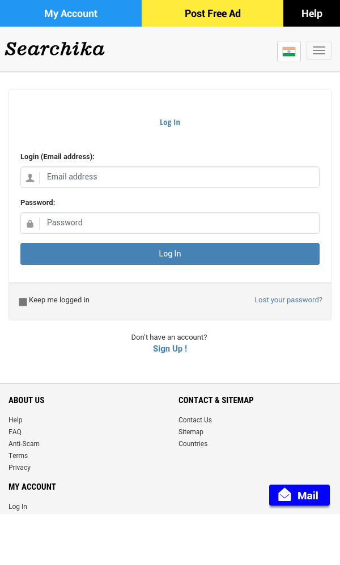
Task: Open the Countries footer link
Action: point(193,444)
